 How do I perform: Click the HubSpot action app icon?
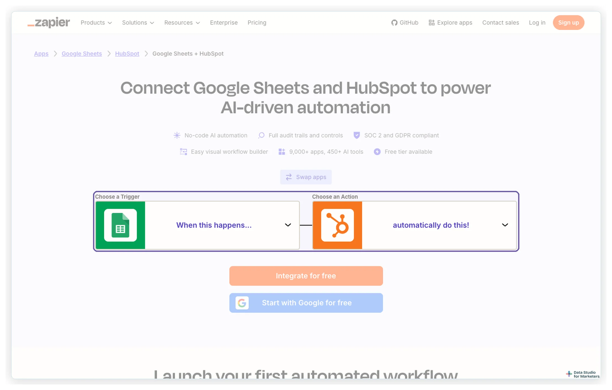point(337,225)
